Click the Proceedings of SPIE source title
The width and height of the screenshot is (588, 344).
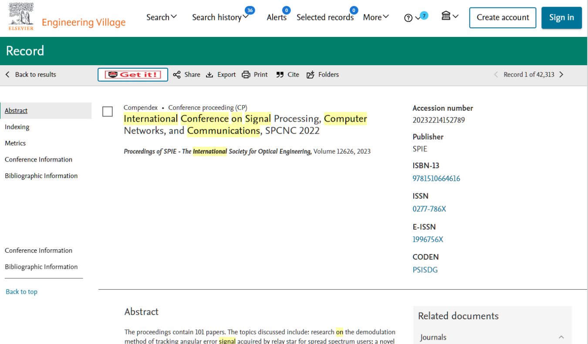[217, 152]
